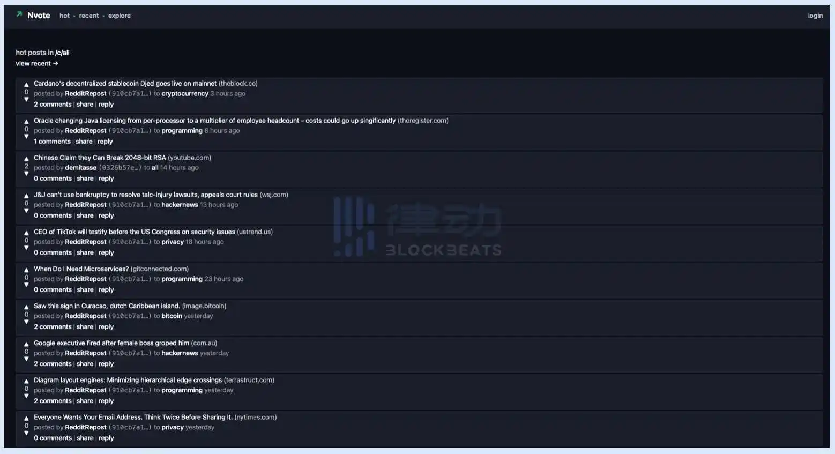This screenshot has height=454, width=835.
Task: Click the Nvote logo arrow icon
Action: point(19,15)
